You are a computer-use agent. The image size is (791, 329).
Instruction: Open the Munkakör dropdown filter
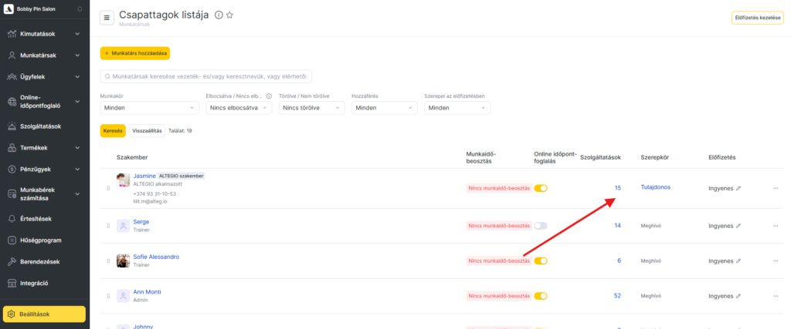[x=149, y=108]
